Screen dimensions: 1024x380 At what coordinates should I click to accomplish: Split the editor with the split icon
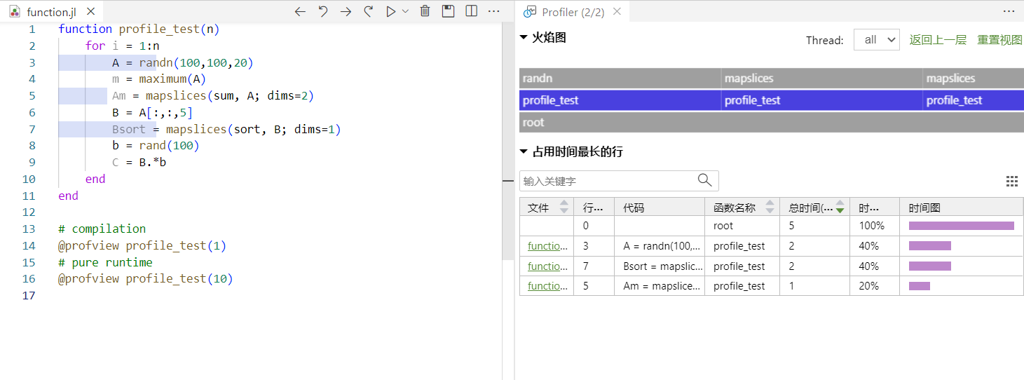tap(471, 11)
